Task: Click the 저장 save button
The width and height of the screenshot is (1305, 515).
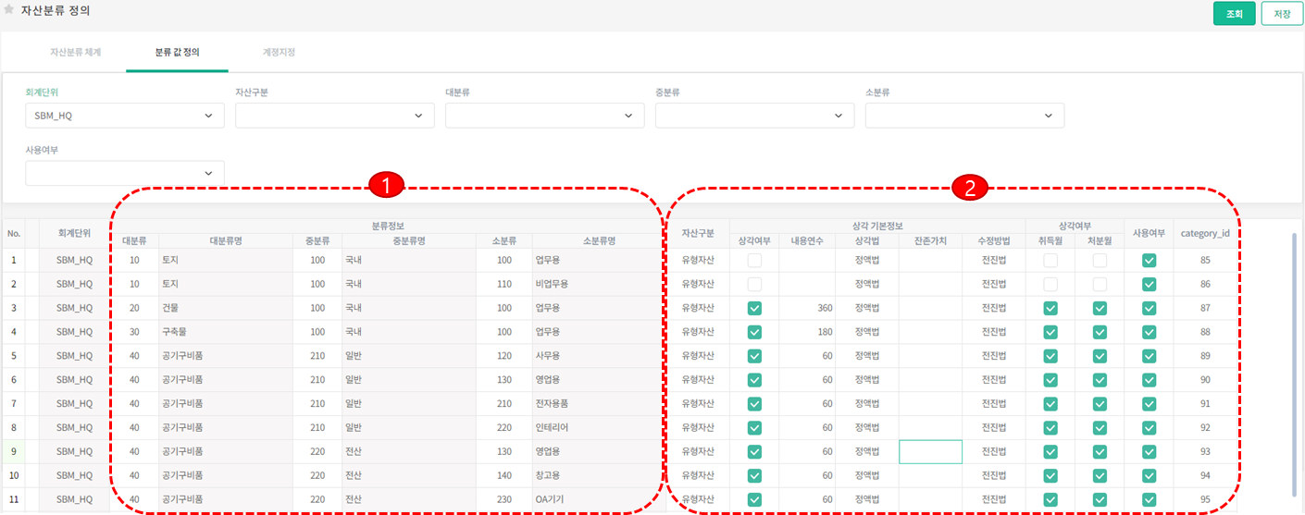Action: click(x=1281, y=14)
